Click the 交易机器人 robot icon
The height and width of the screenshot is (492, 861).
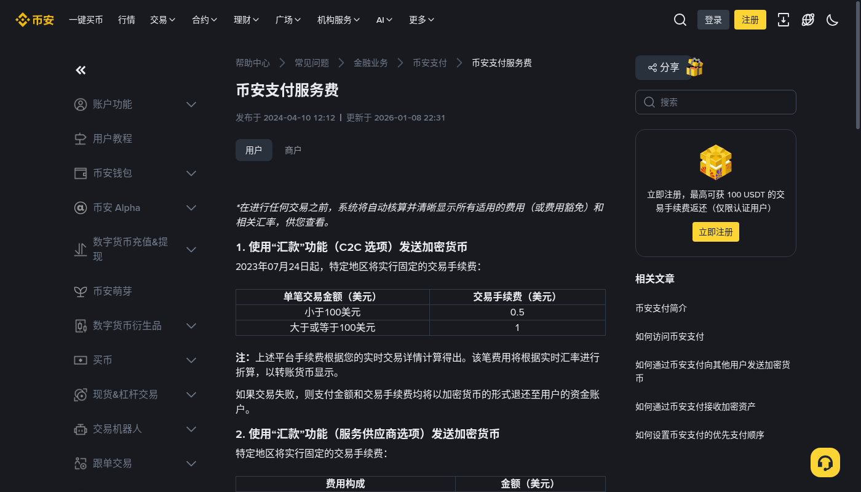pos(81,429)
